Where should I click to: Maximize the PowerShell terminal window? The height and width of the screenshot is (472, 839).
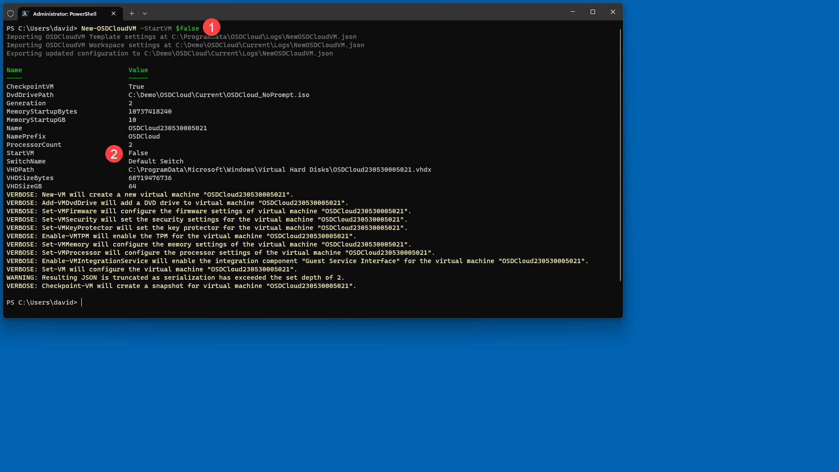coord(592,12)
